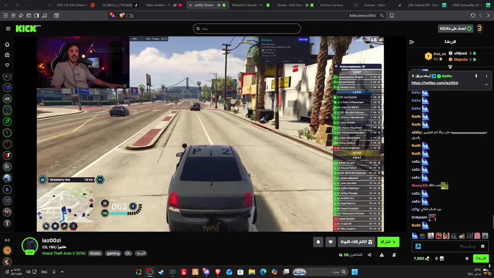The image size is (494, 278).
Task: Reload the page with the refresh icon
Action: point(473,15)
